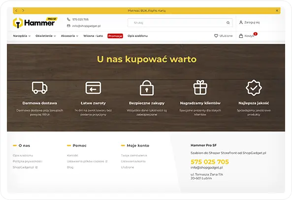Open Kontakt footer link
292x200 pixels.
pos(72,155)
